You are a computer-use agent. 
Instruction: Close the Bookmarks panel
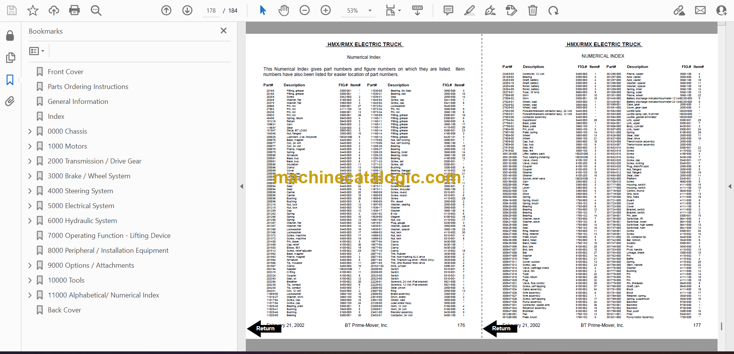(x=224, y=31)
